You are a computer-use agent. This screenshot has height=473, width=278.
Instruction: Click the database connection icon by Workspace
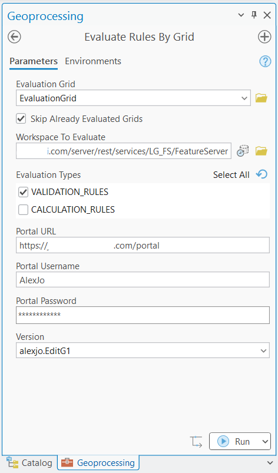[243, 151]
